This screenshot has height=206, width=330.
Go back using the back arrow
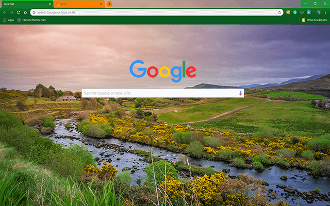click(x=5, y=12)
